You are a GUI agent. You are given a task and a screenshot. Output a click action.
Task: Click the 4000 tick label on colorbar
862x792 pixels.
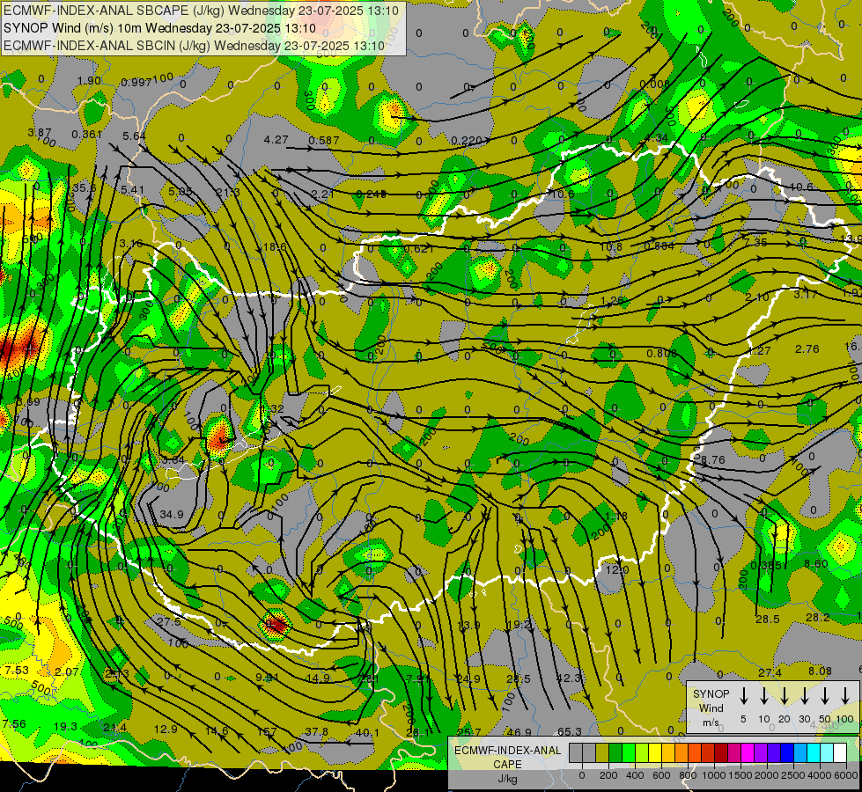click(820, 775)
